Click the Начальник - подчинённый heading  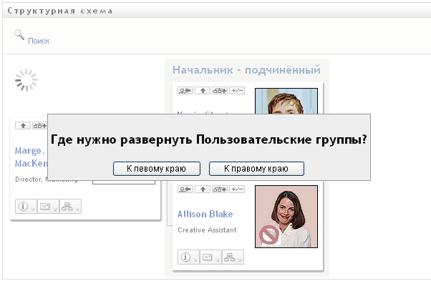pos(246,70)
